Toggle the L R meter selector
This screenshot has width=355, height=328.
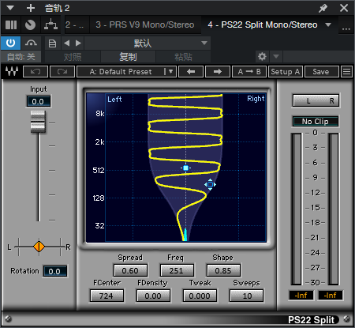pyautogui.click(x=316, y=100)
